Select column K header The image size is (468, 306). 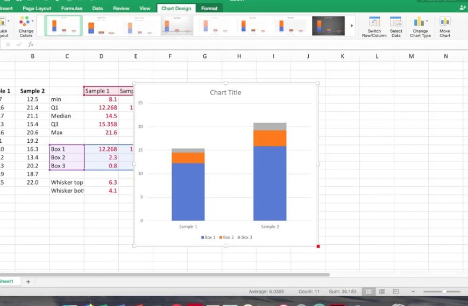[342, 56]
